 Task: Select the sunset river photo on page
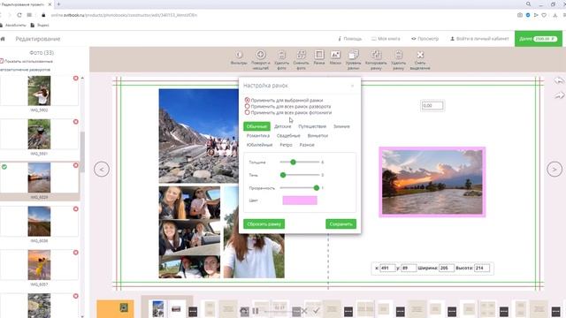(432, 182)
